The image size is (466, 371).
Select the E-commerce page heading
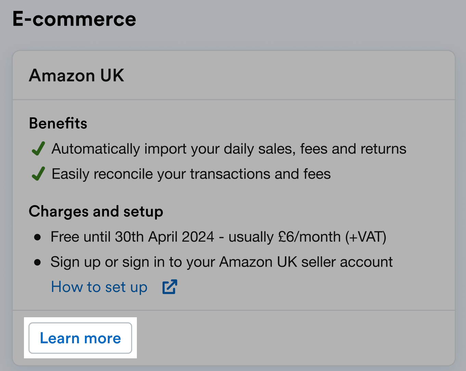pos(74,19)
